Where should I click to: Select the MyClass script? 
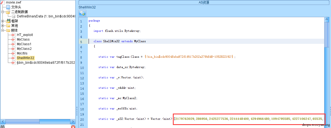click(x=23, y=39)
